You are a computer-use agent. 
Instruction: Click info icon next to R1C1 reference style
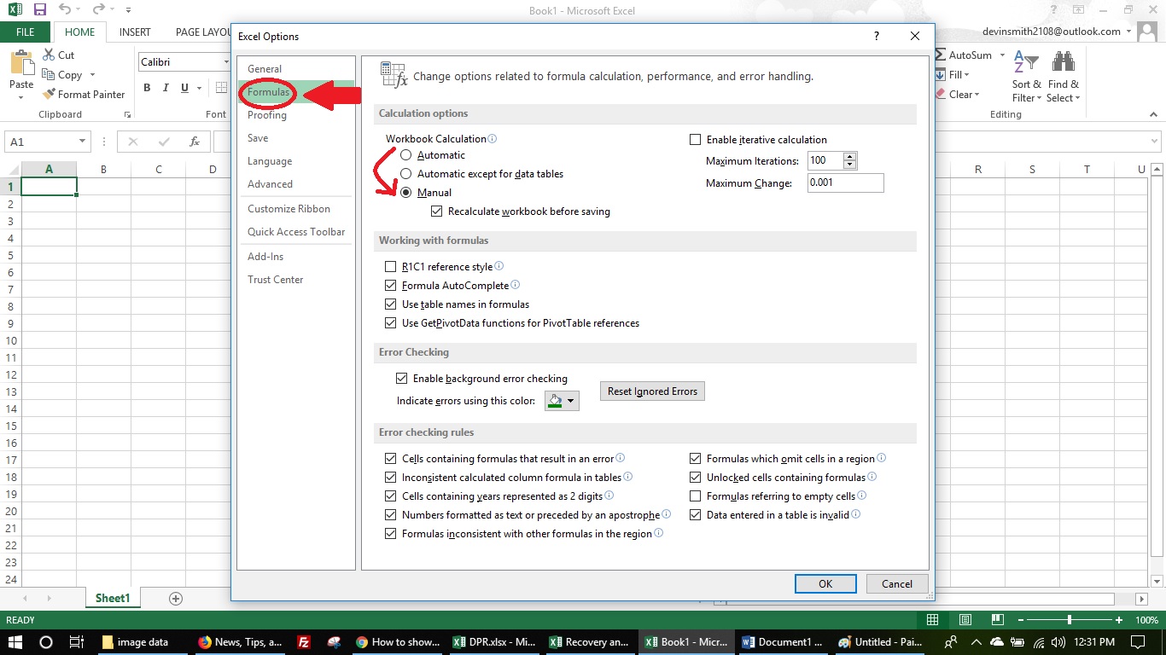499,266
